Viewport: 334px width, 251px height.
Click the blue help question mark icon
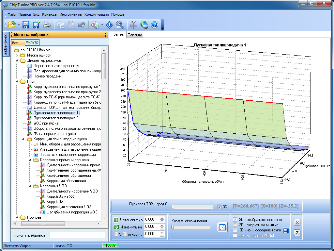pos(155,25)
